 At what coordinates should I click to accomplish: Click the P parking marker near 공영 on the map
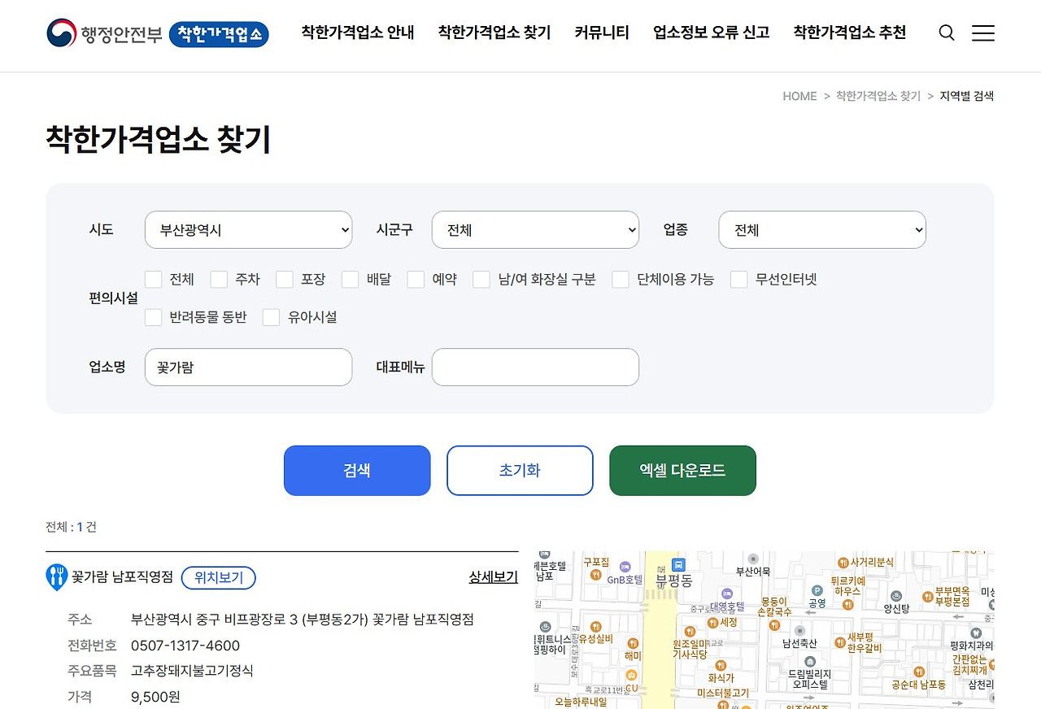(817, 590)
